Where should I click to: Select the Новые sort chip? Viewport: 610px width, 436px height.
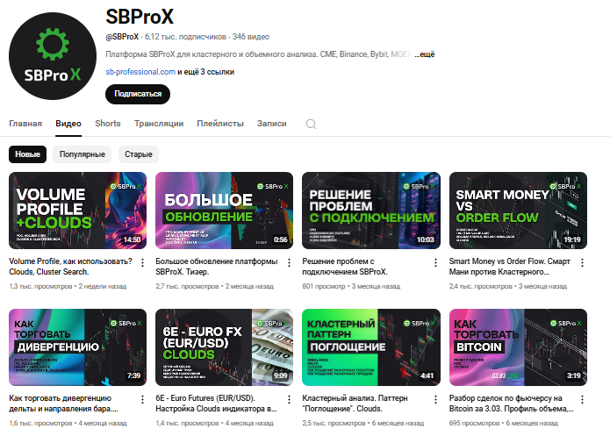pos(27,154)
